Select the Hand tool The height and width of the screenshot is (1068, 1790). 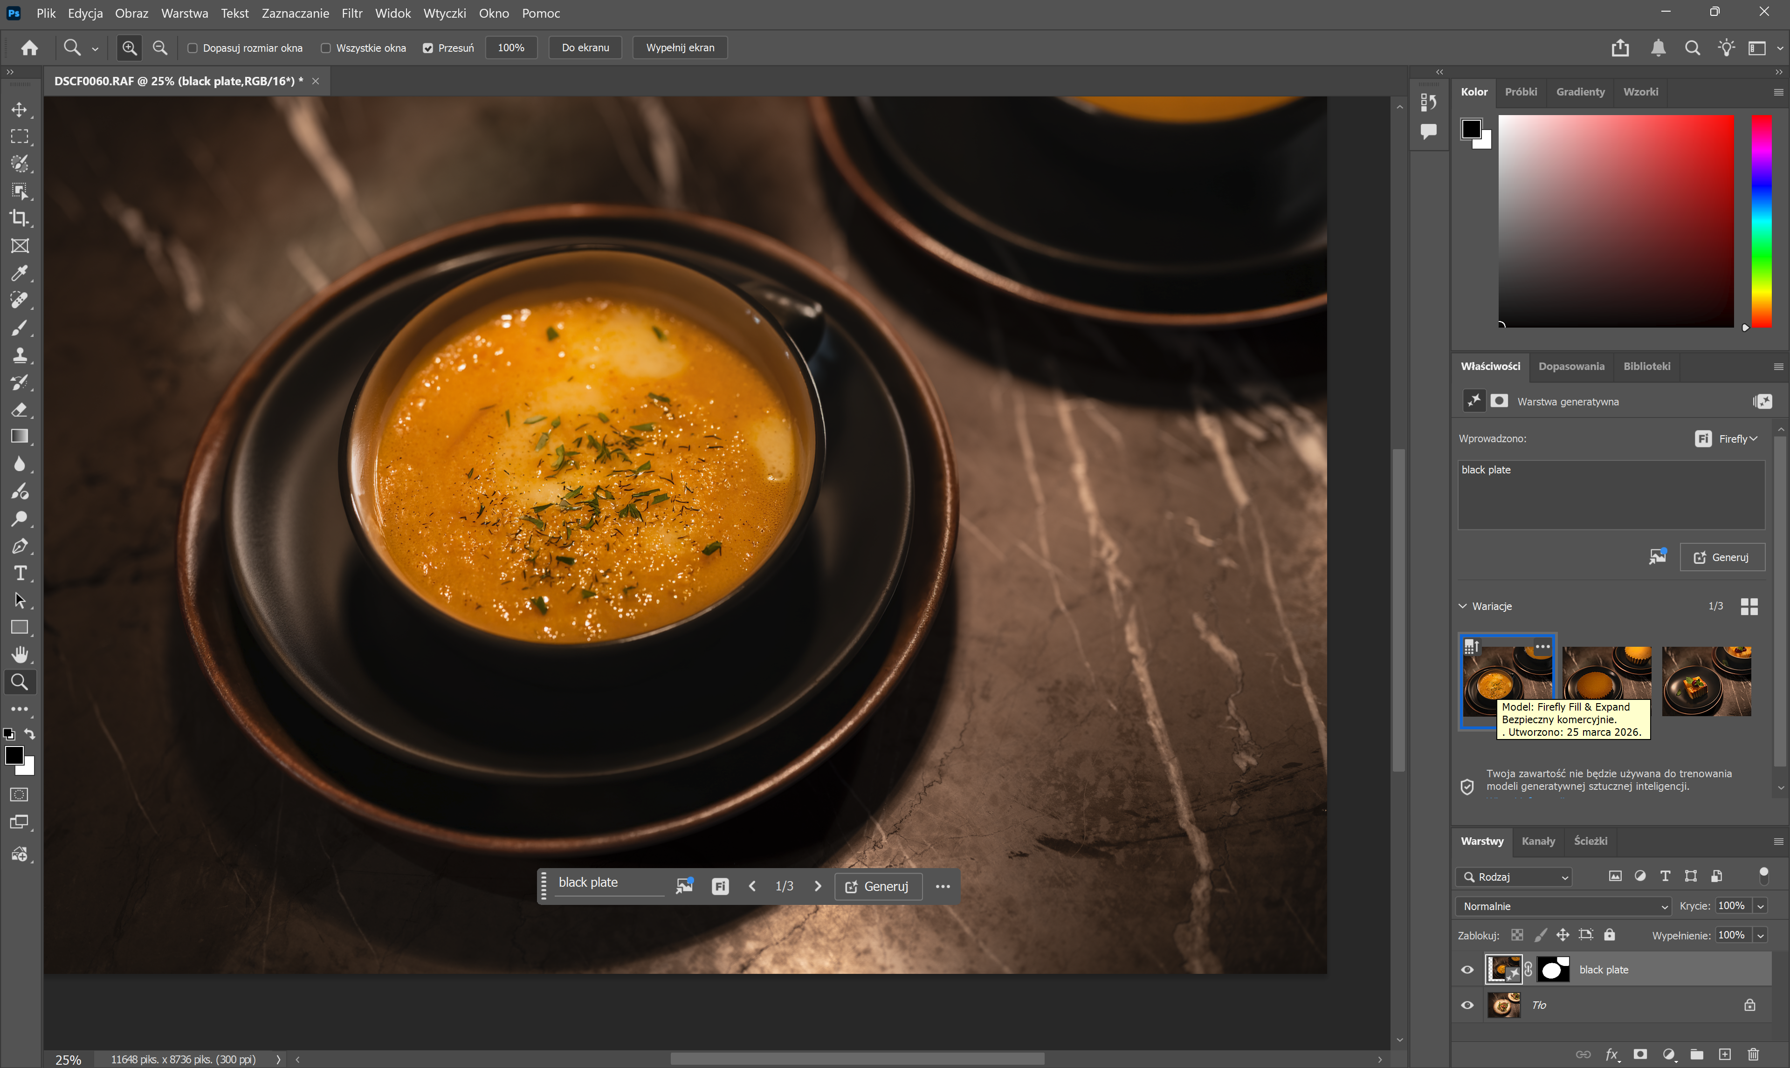pyautogui.click(x=20, y=654)
